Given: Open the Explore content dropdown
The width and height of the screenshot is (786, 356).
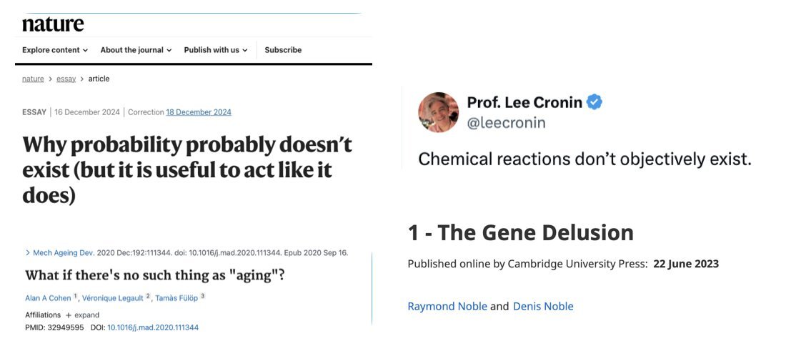Looking at the screenshot, I should tap(55, 49).
